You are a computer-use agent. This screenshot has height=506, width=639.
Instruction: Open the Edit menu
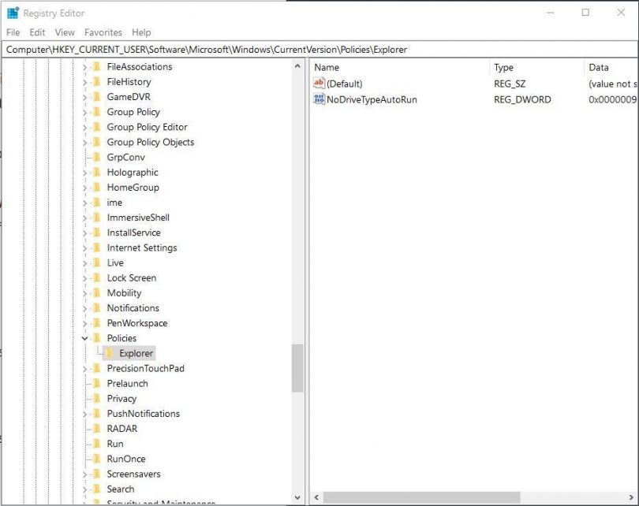click(x=36, y=32)
